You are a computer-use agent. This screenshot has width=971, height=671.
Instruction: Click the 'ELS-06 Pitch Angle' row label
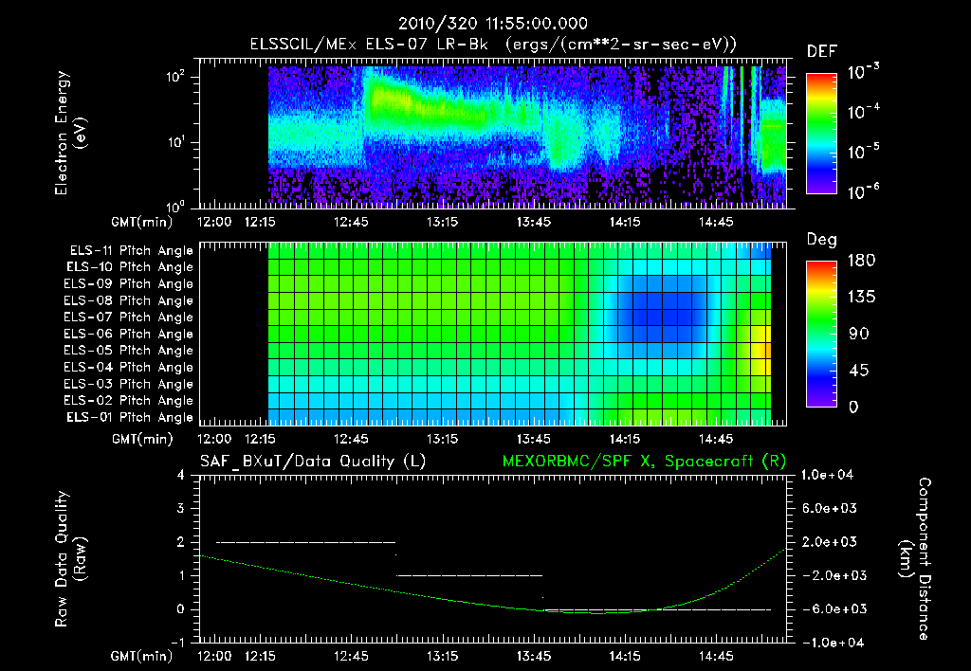(x=128, y=334)
